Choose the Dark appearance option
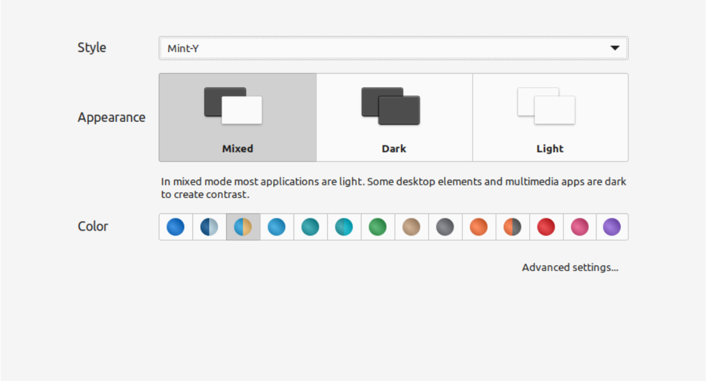This screenshot has width=707, height=381. [394, 117]
